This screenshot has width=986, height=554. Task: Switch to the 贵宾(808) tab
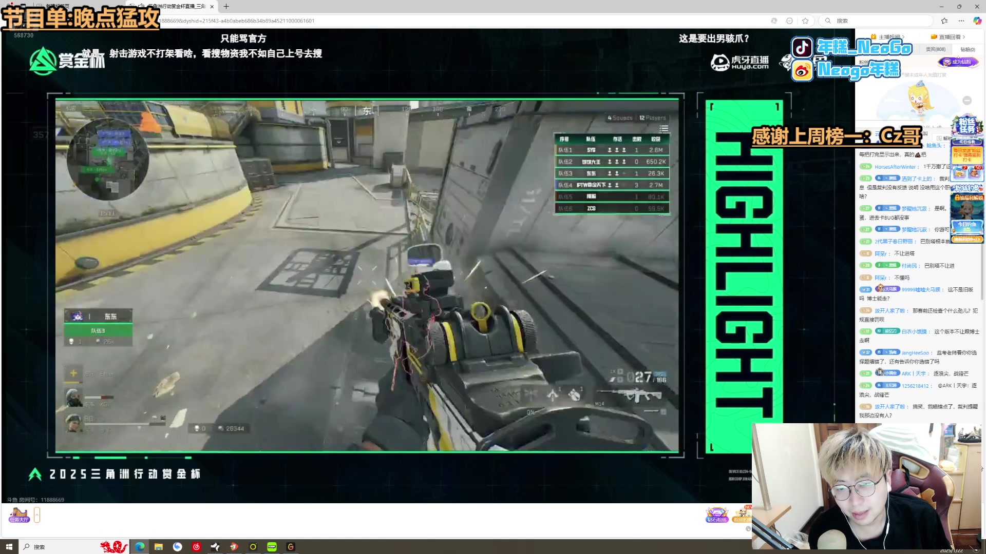(x=935, y=49)
